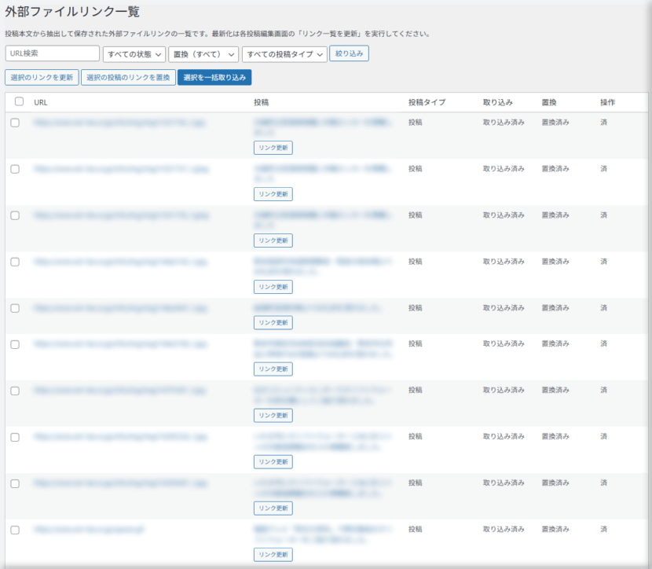Select the checkbox in the second row
Image resolution: width=652 pixels, height=569 pixels.
(15, 169)
